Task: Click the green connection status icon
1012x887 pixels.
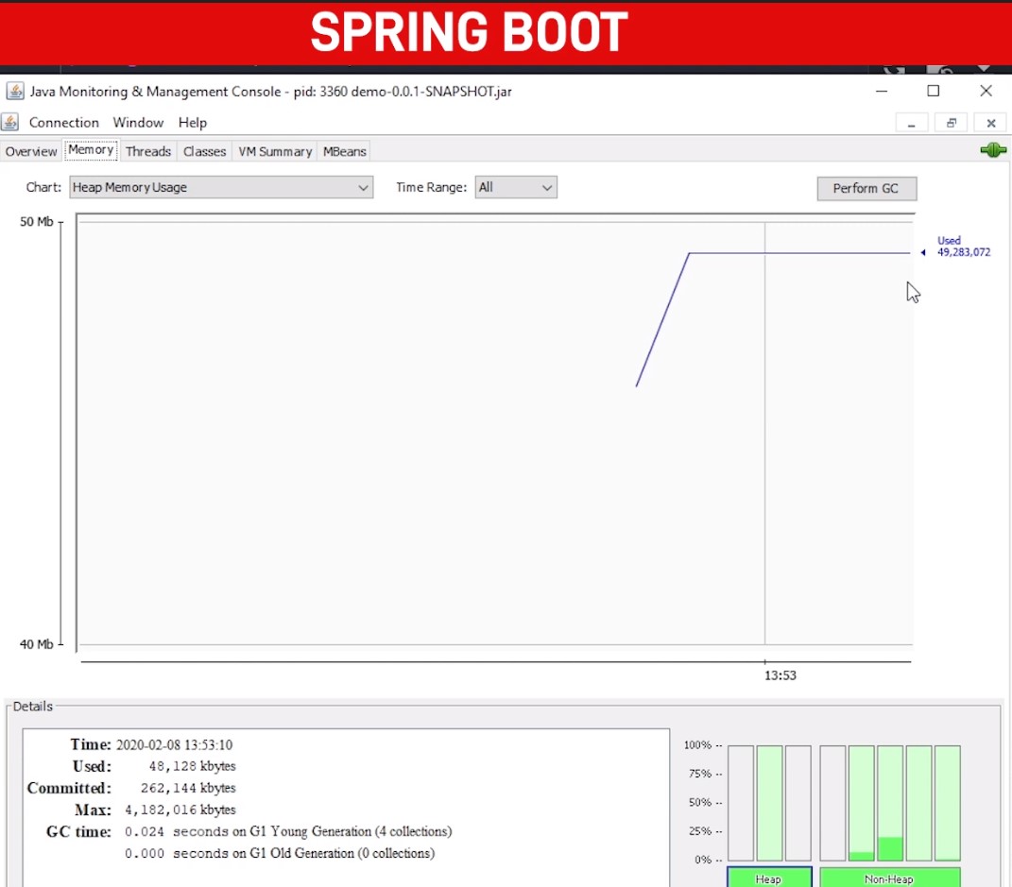Action: pyautogui.click(x=992, y=150)
